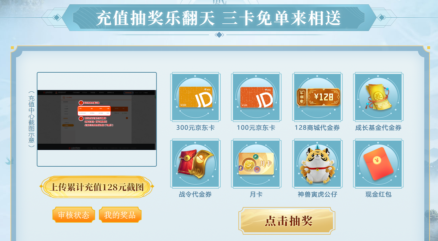Click the 成长基金代金券 gold pouch icon
This screenshot has width=438, height=241.
point(378,97)
